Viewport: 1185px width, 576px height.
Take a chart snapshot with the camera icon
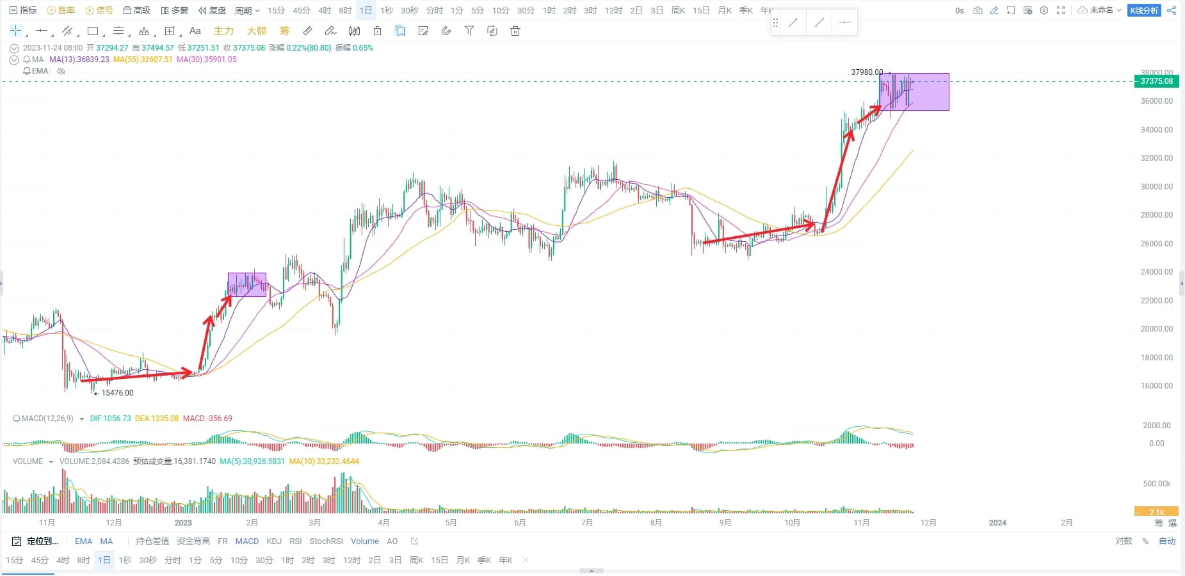coord(978,10)
